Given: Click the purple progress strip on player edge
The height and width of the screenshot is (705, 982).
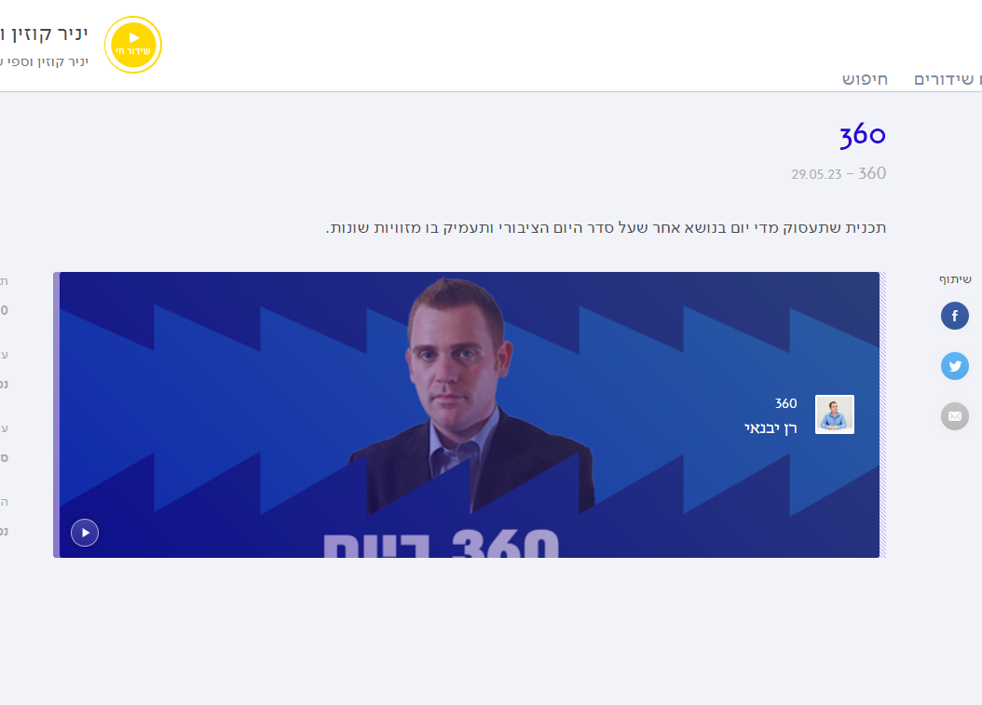Looking at the screenshot, I should (56, 414).
